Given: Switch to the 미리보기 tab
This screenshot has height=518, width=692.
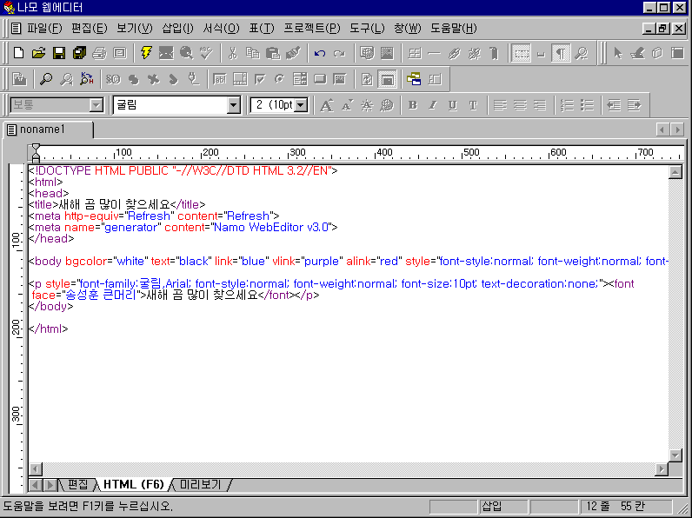Looking at the screenshot, I should [x=200, y=484].
